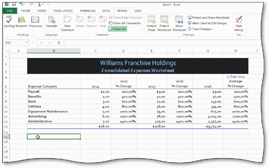
Task: Select column D header
Action: (123, 51)
